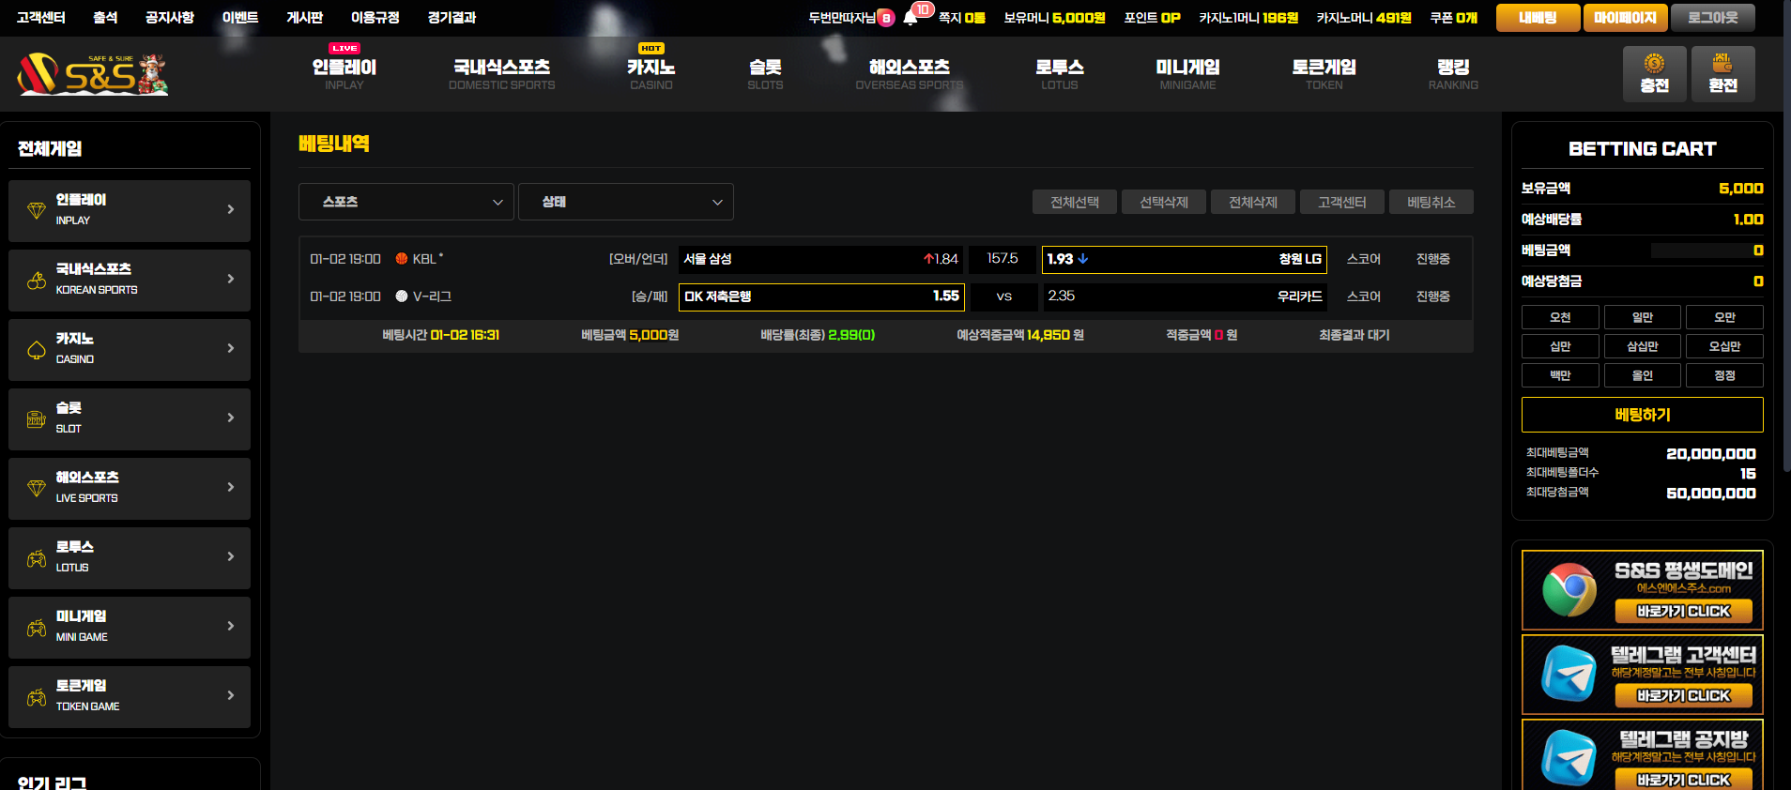The width and height of the screenshot is (1791, 790).
Task: Click the Telegram icon for 고객센터 banner
Action: tap(1569, 674)
